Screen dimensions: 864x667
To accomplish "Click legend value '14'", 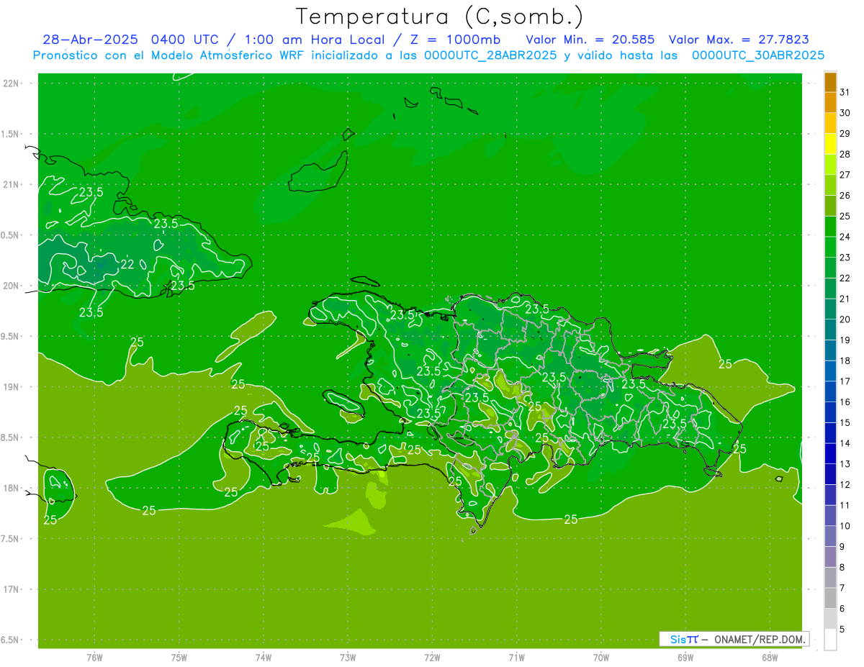I will point(845,443).
